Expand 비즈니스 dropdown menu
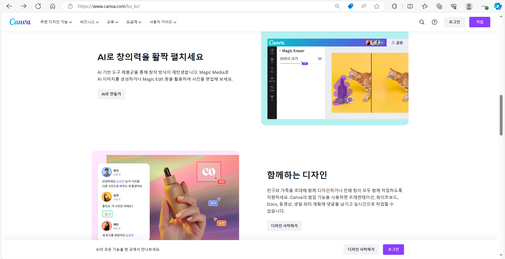The width and height of the screenshot is (505, 259). coord(89,22)
